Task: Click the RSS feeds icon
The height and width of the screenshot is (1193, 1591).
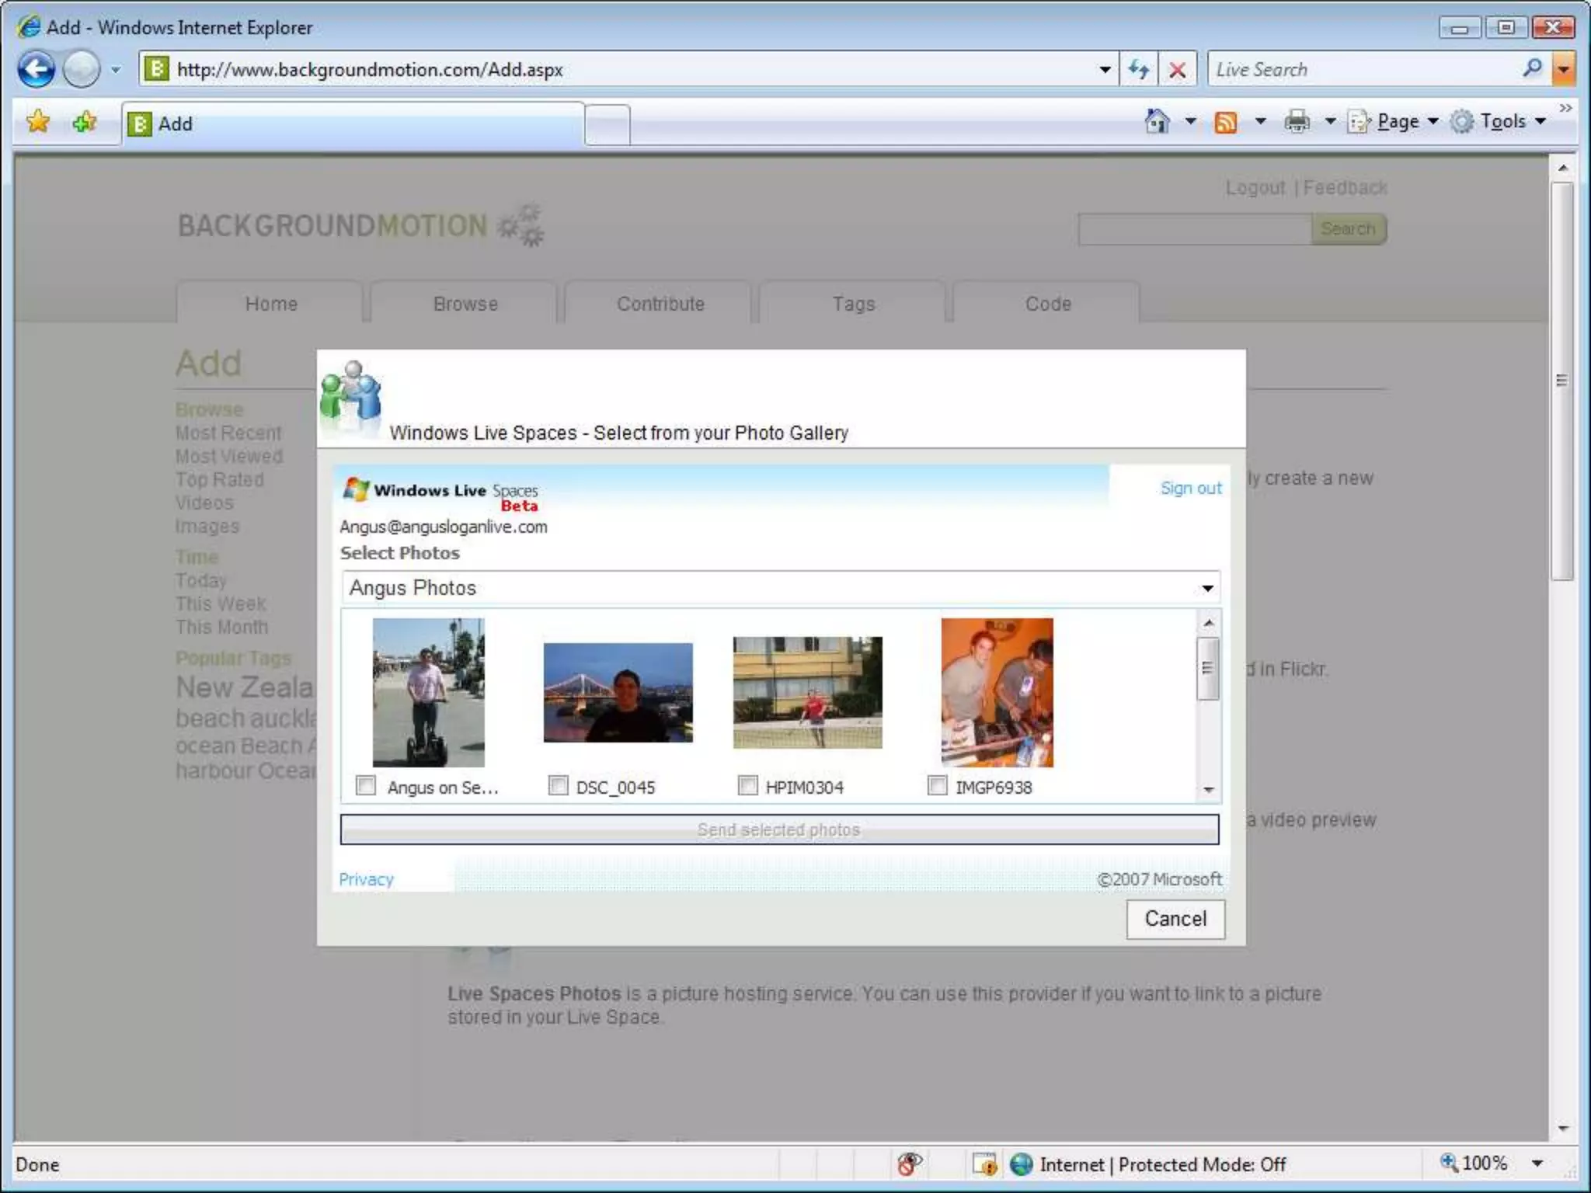Action: (1225, 122)
